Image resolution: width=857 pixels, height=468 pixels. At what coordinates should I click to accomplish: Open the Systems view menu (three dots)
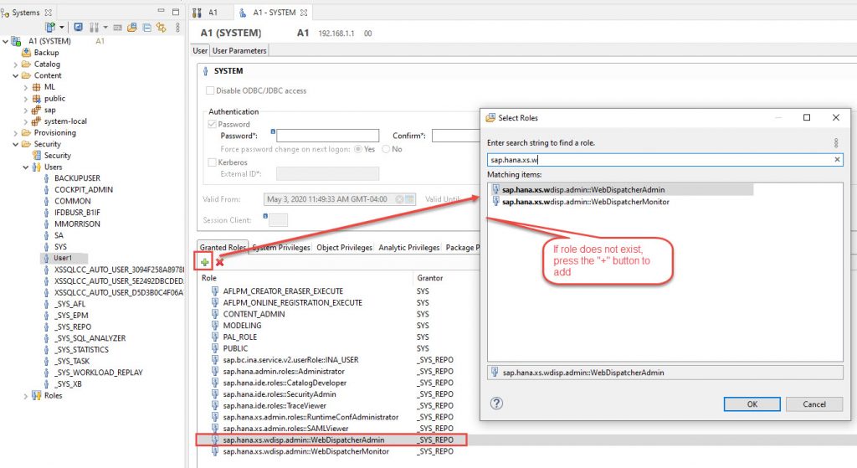177,27
